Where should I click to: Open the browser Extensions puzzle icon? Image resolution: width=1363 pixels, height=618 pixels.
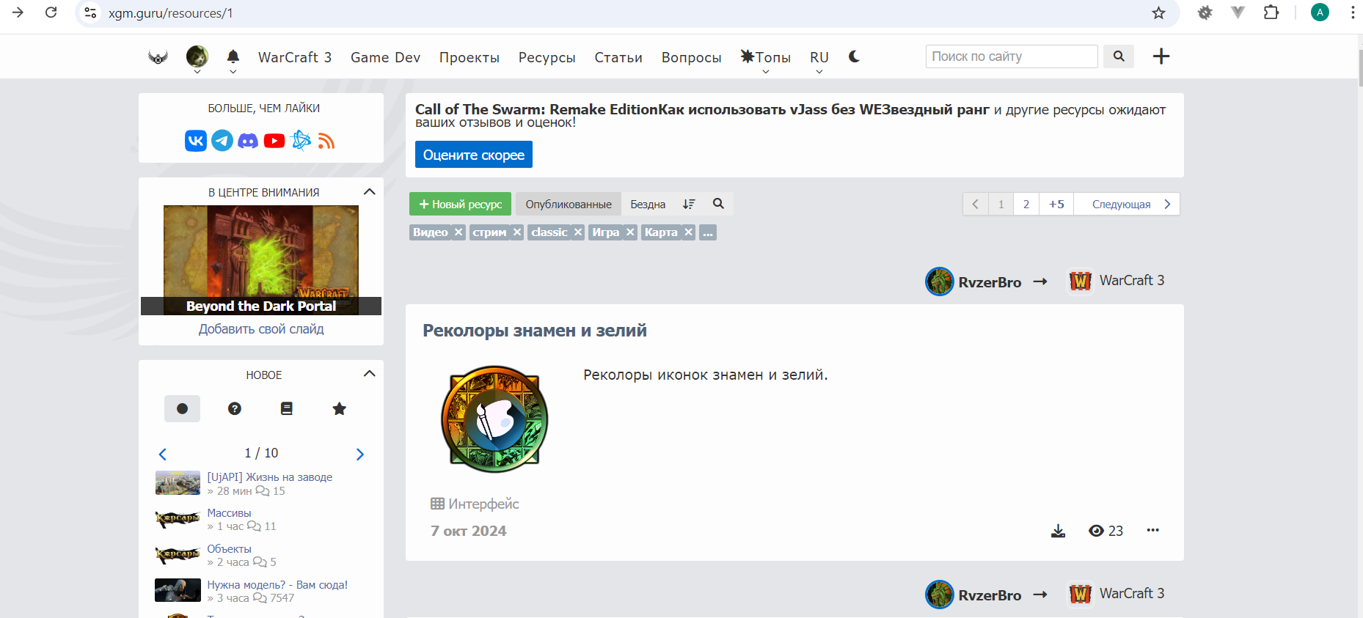click(x=1271, y=12)
